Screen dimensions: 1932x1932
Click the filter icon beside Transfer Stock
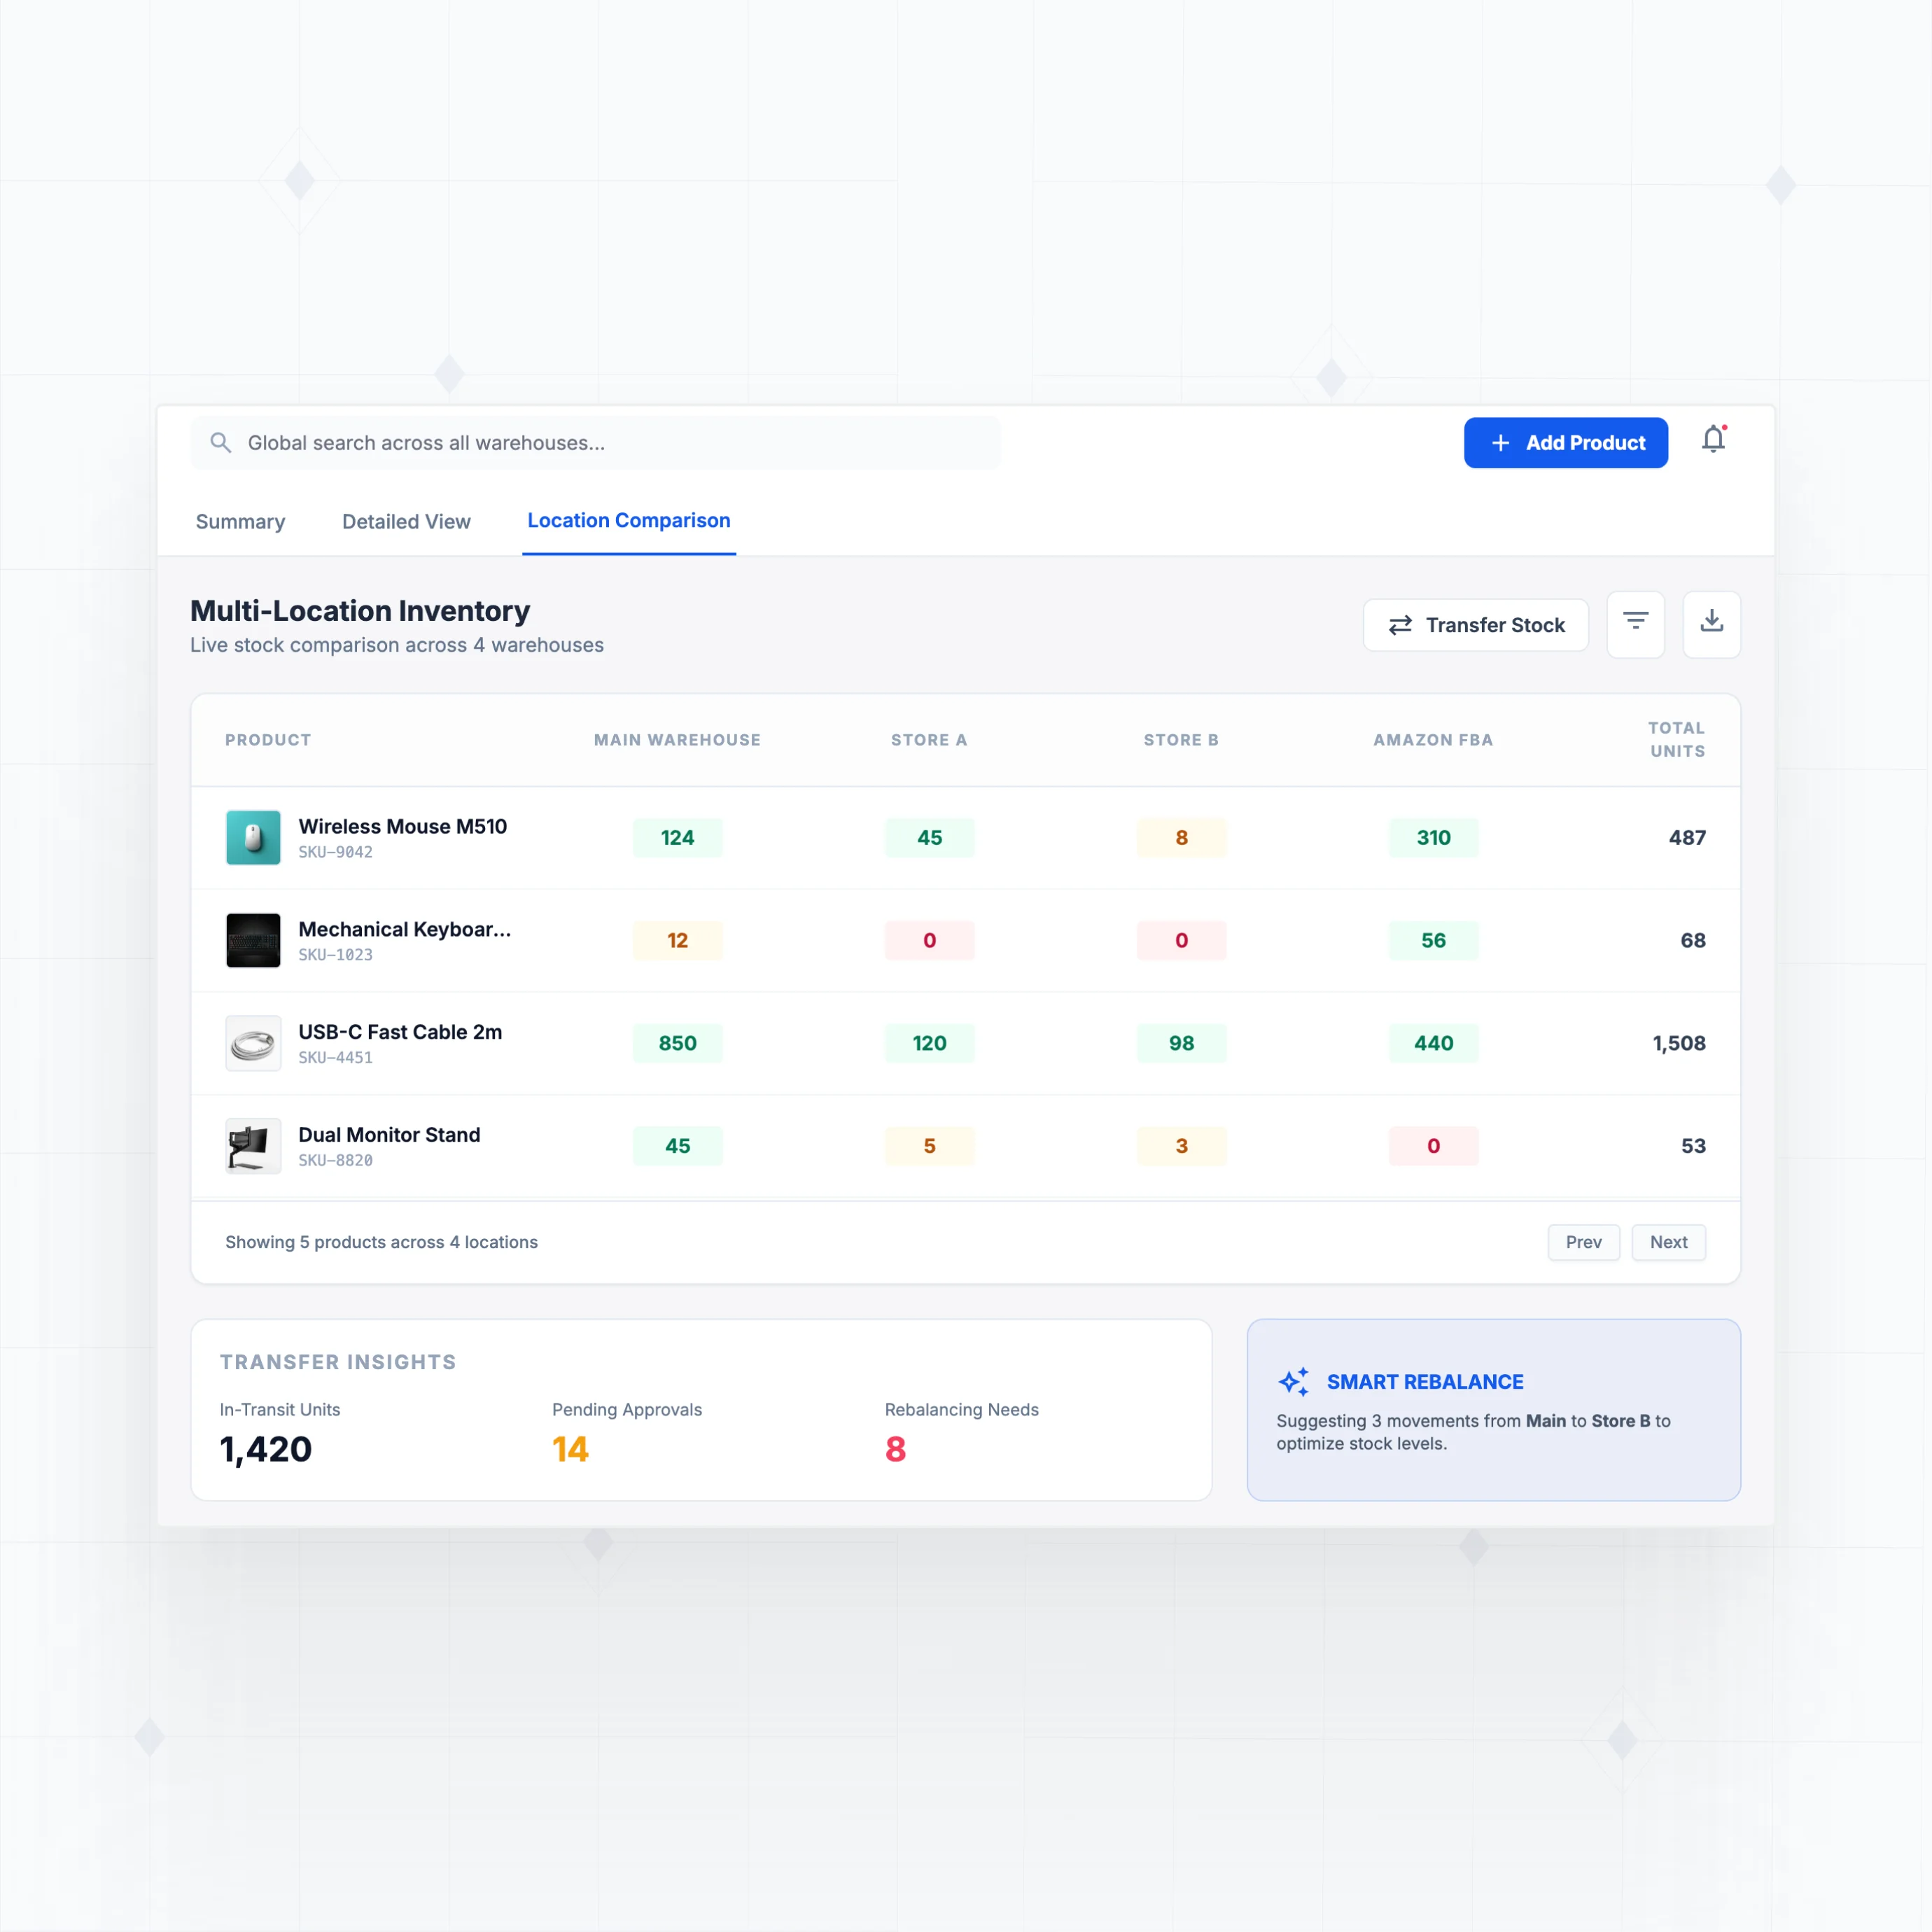(1636, 624)
